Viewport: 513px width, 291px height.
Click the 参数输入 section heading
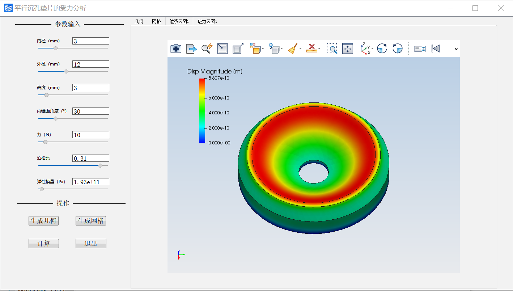(68, 24)
